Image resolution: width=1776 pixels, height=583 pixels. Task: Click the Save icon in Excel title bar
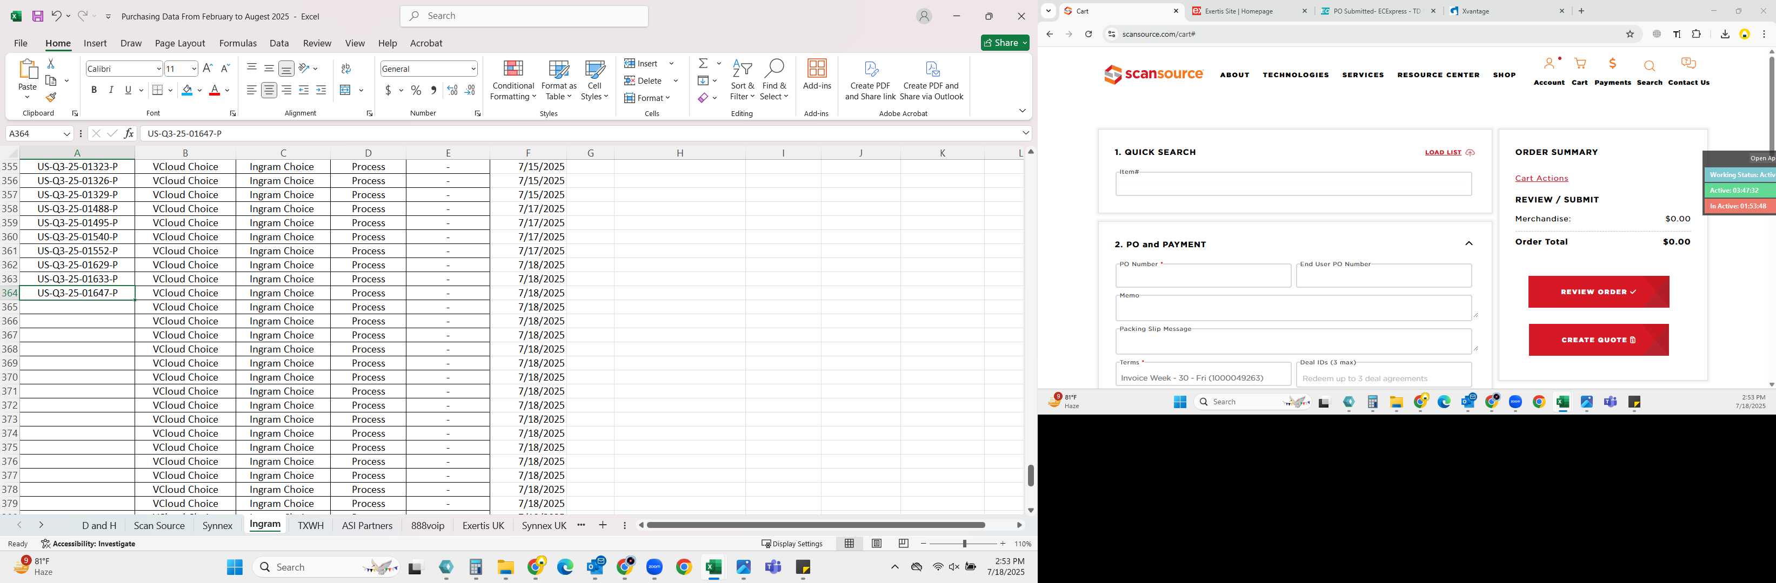(x=38, y=16)
